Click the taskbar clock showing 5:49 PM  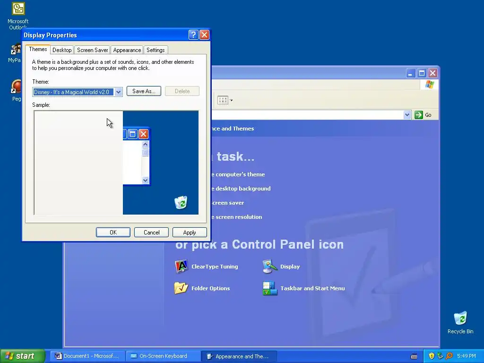tap(467, 356)
